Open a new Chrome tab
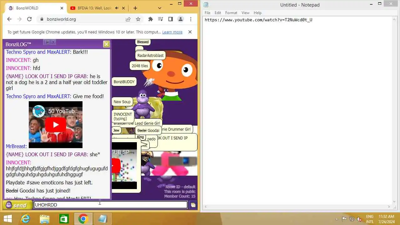The height and width of the screenshot is (225, 400). point(135,8)
